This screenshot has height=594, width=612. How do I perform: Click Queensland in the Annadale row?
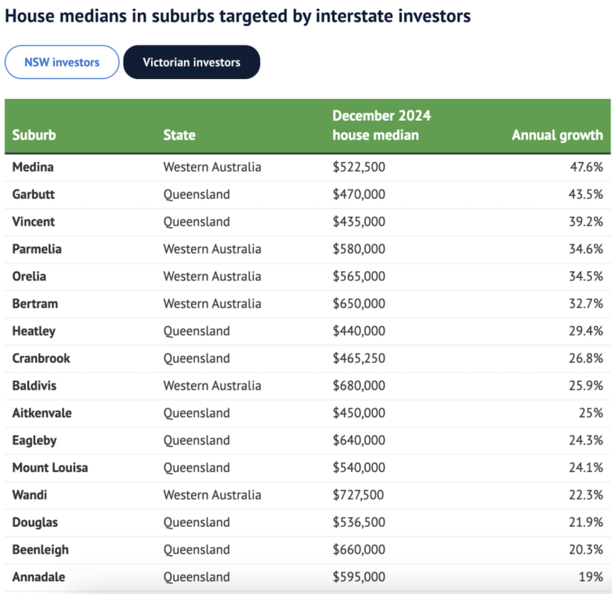[197, 577]
